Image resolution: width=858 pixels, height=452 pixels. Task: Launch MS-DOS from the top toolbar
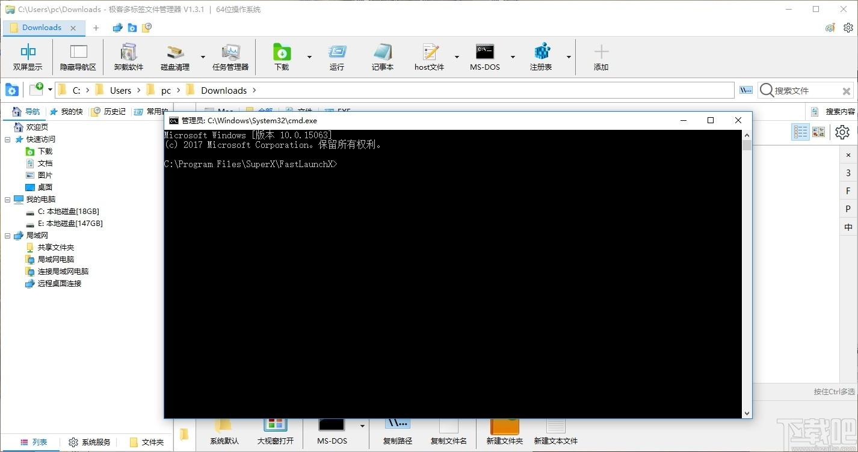tap(485, 57)
